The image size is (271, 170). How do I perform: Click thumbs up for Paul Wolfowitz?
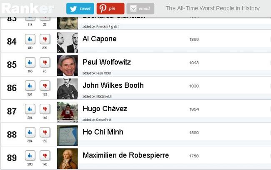(x=30, y=62)
